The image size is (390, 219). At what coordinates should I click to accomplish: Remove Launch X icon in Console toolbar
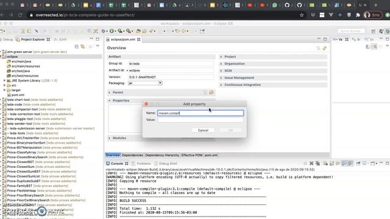pyautogui.click(x=311, y=163)
